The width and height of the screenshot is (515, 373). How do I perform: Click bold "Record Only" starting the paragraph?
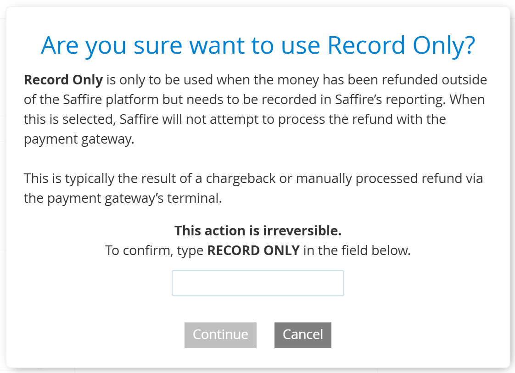tap(63, 80)
